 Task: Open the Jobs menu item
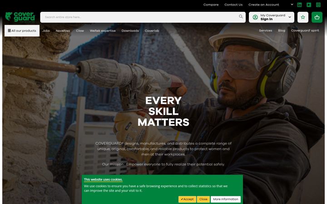[46, 31]
